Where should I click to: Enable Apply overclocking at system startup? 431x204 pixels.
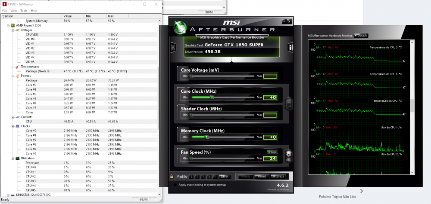[175, 185]
